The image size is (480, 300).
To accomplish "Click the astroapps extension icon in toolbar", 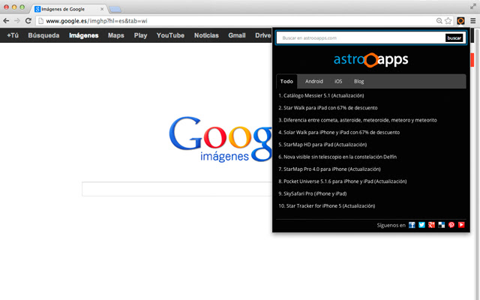I will click(x=460, y=21).
